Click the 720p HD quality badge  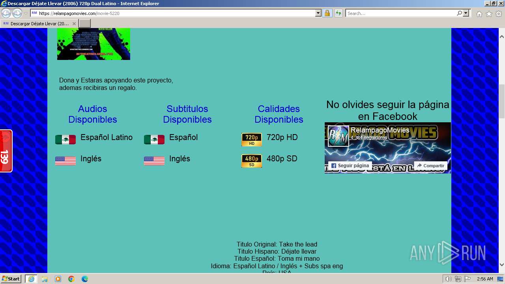(x=252, y=140)
